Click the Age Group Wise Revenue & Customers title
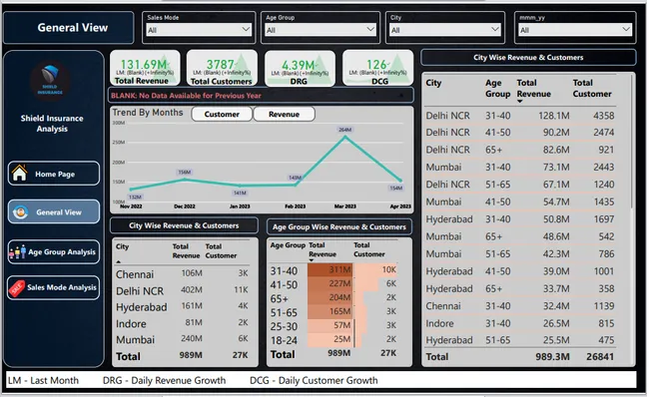 tap(339, 226)
